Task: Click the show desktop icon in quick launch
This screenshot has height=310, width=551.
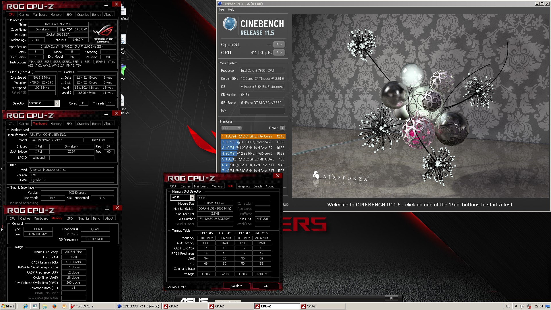Action: (x=35, y=306)
